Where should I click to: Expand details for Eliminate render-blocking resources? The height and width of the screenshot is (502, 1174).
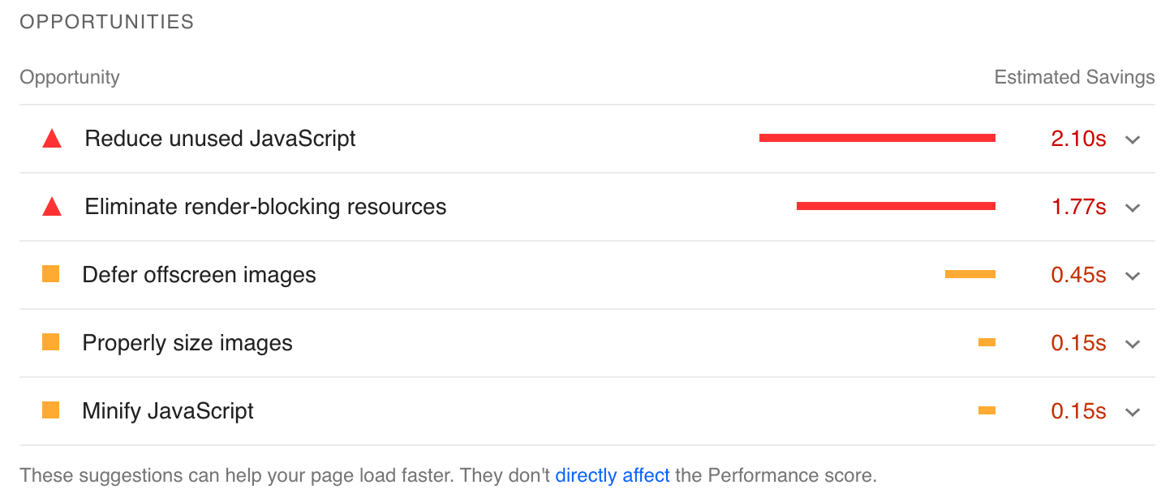[x=1133, y=207]
